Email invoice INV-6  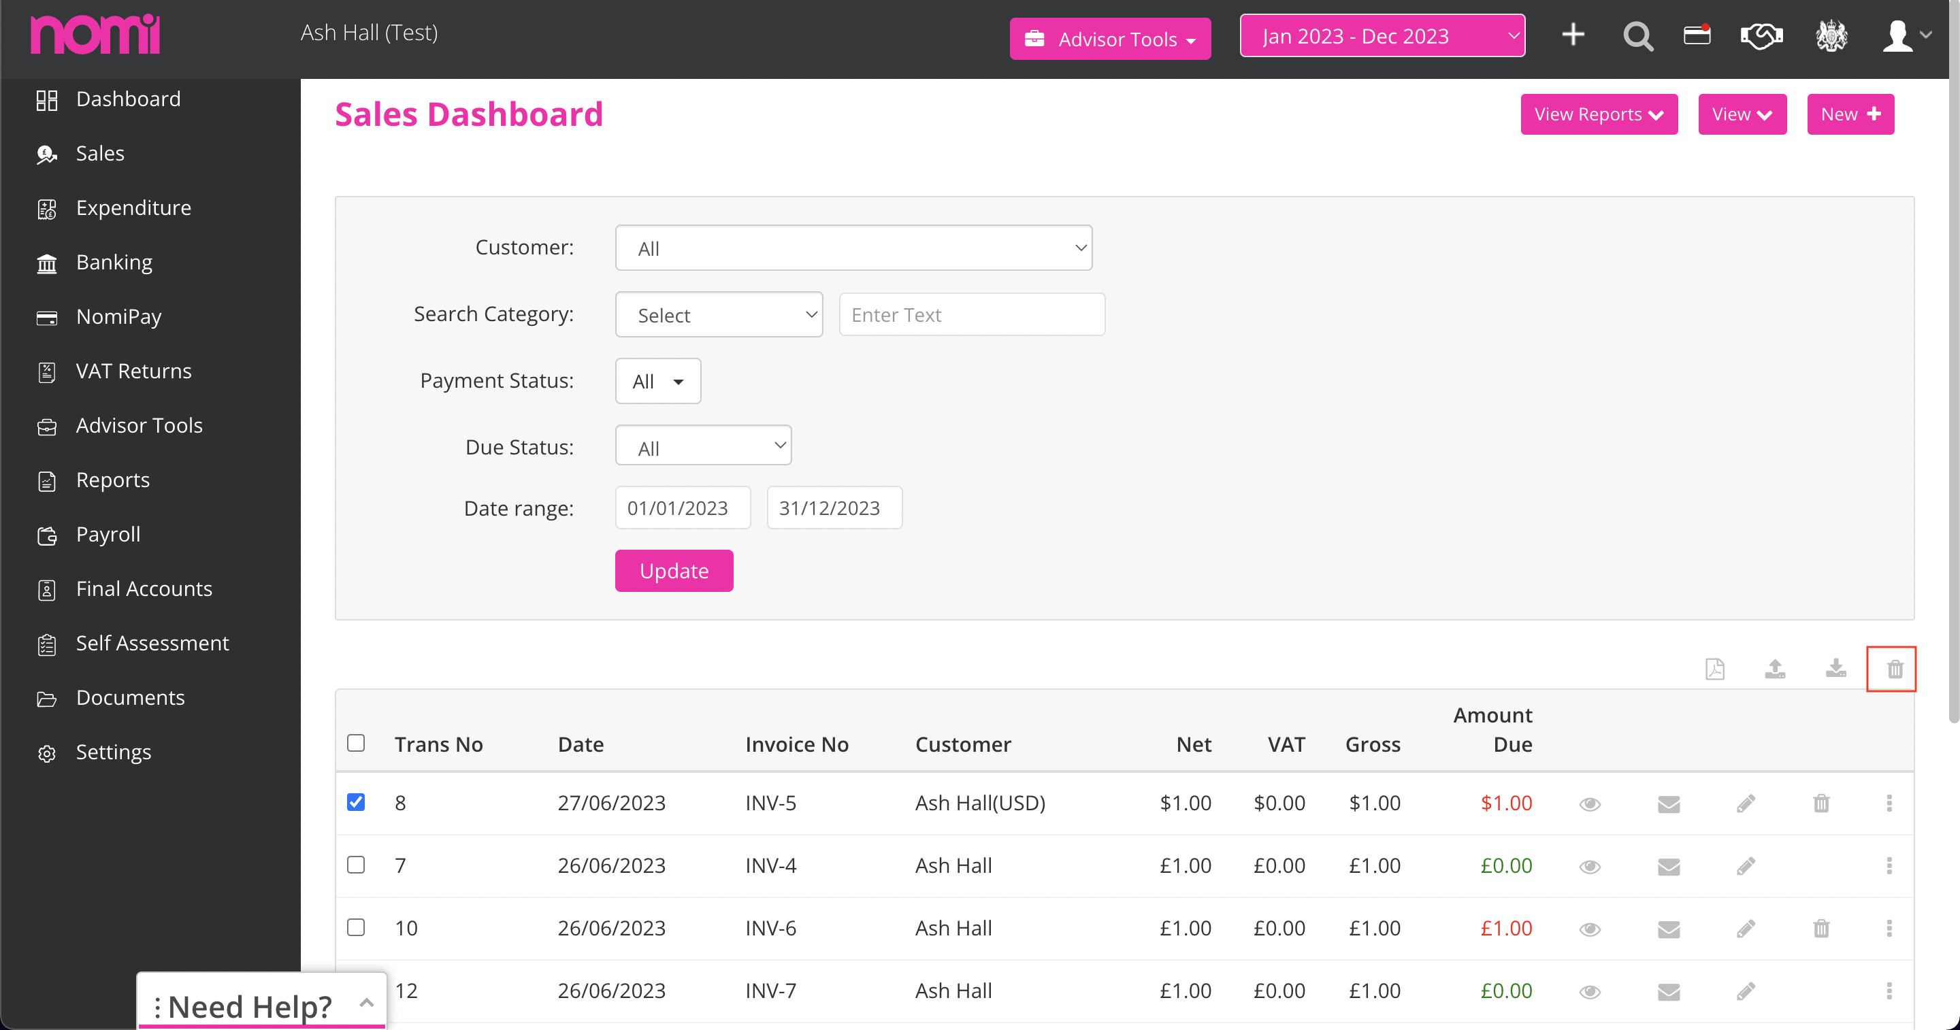pos(1669,929)
